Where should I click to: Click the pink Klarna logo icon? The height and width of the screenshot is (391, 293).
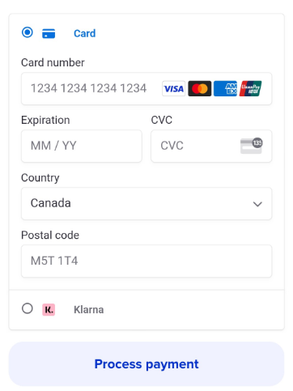click(x=49, y=309)
